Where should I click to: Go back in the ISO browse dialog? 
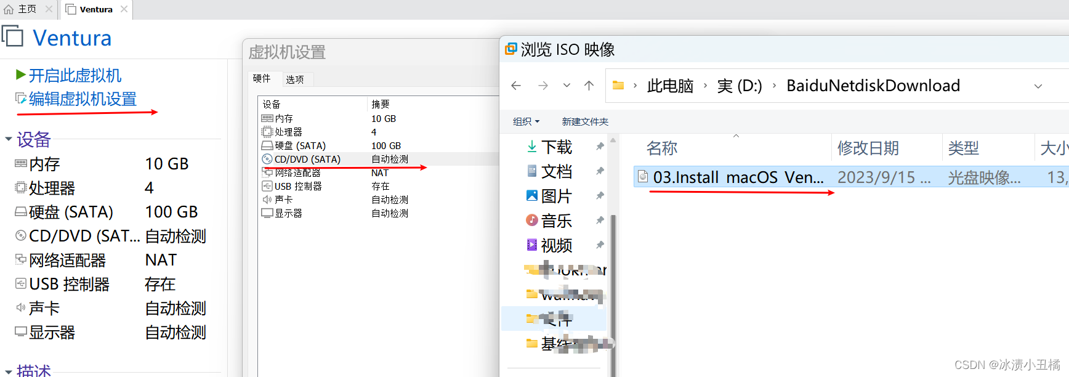pyautogui.click(x=516, y=86)
